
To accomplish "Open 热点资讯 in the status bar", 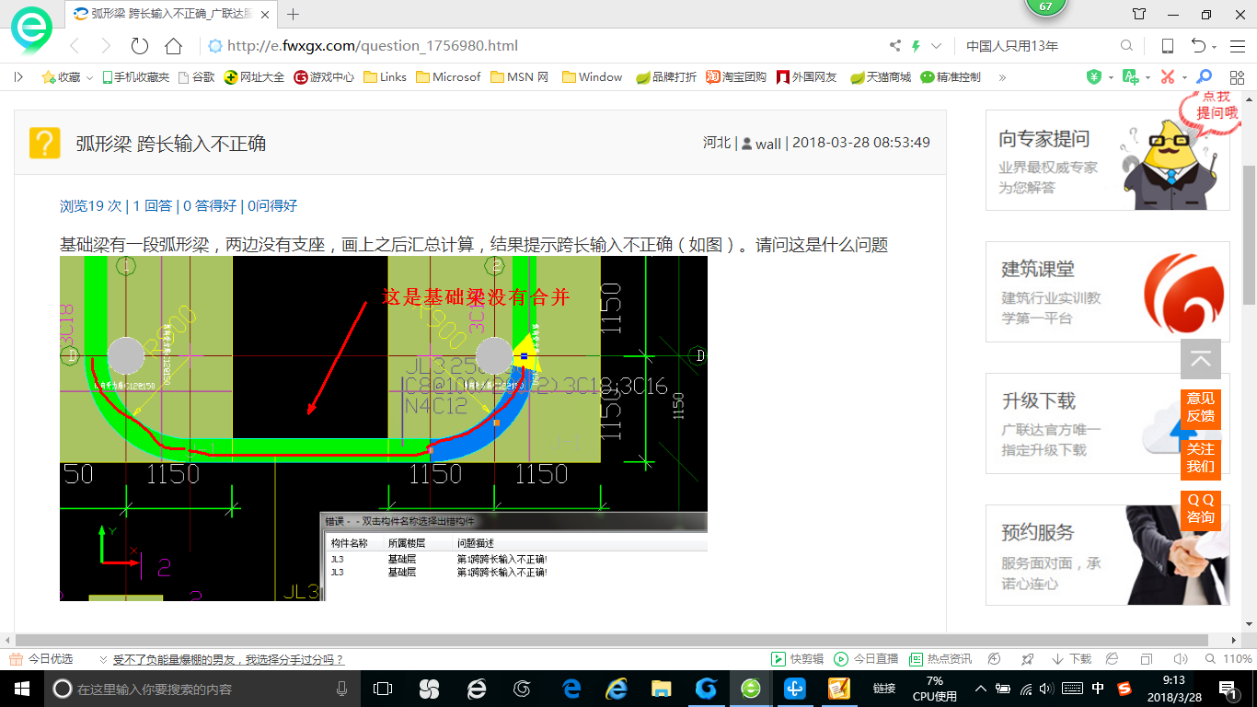I will pyautogui.click(x=940, y=659).
